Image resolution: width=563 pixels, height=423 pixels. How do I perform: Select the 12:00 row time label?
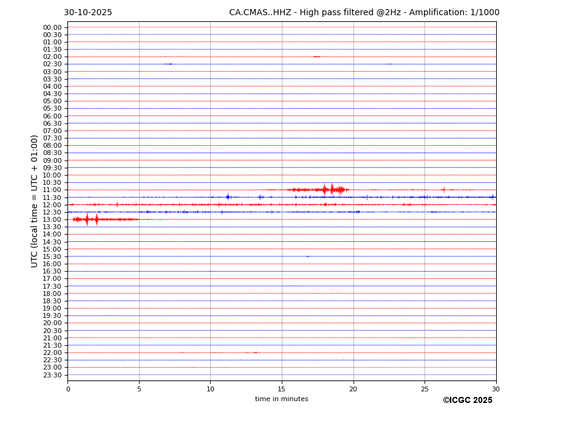52,205
